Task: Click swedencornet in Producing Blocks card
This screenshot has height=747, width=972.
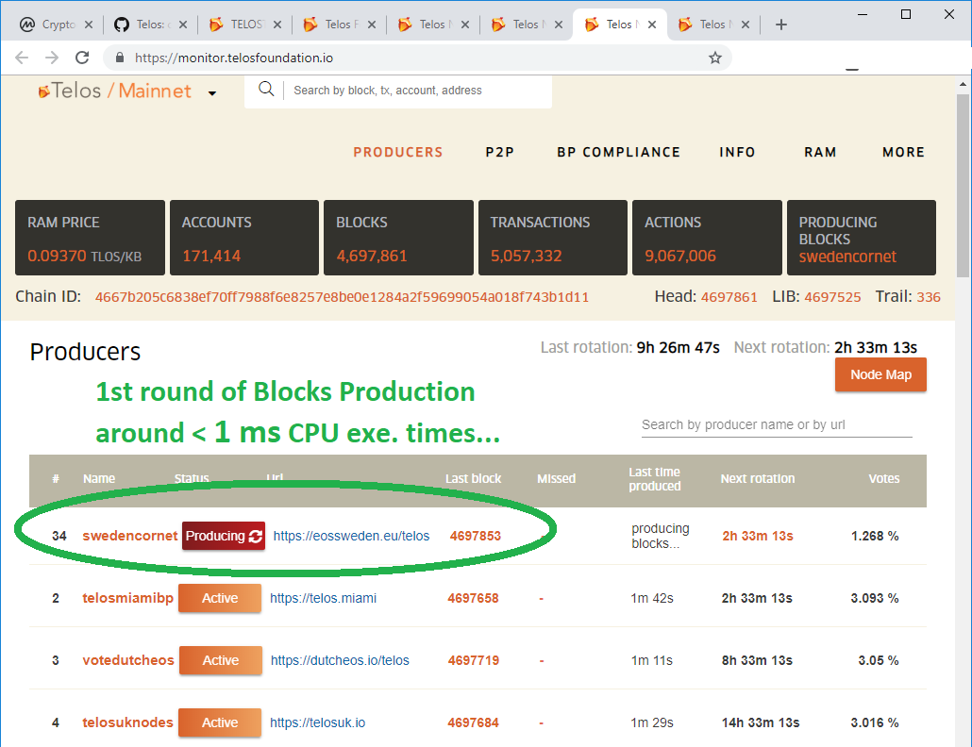Action: tap(846, 257)
